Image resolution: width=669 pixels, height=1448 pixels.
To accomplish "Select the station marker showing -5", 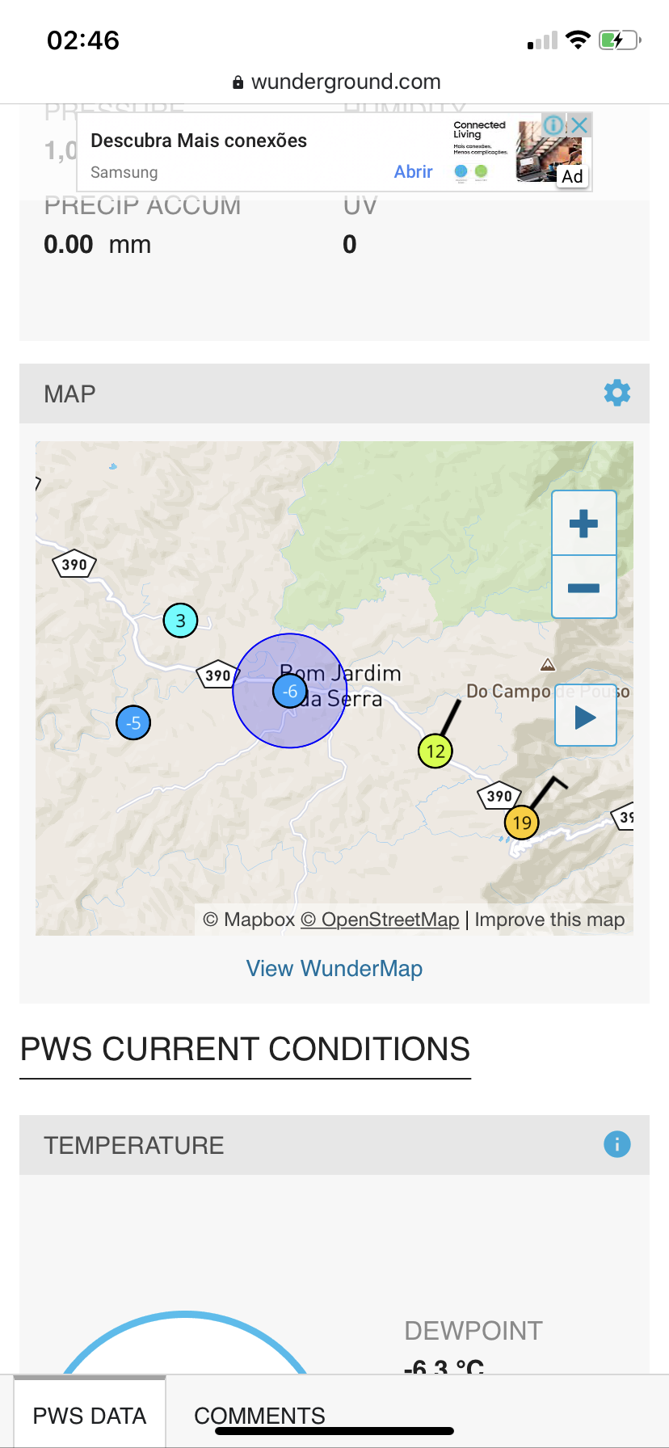I will [133, 722].
